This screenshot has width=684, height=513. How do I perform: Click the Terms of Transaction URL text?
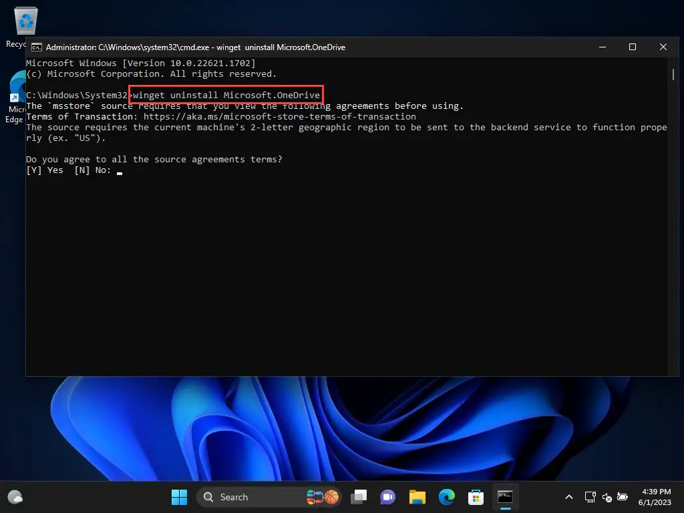coord(280,116)
